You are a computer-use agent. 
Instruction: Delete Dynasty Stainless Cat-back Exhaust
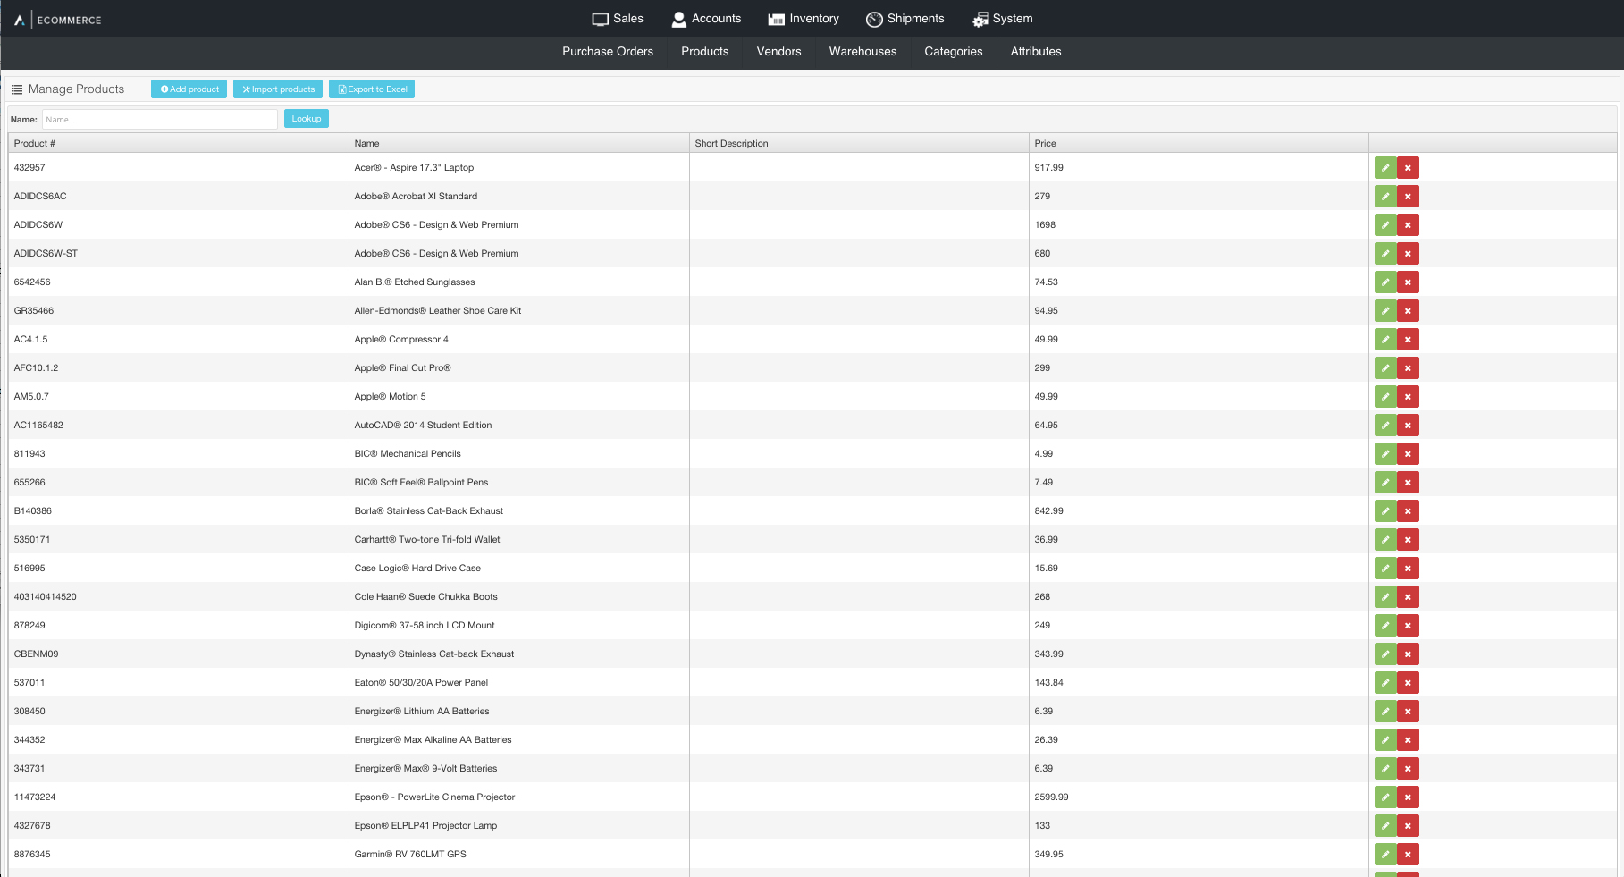click(x=1408, y=654)
